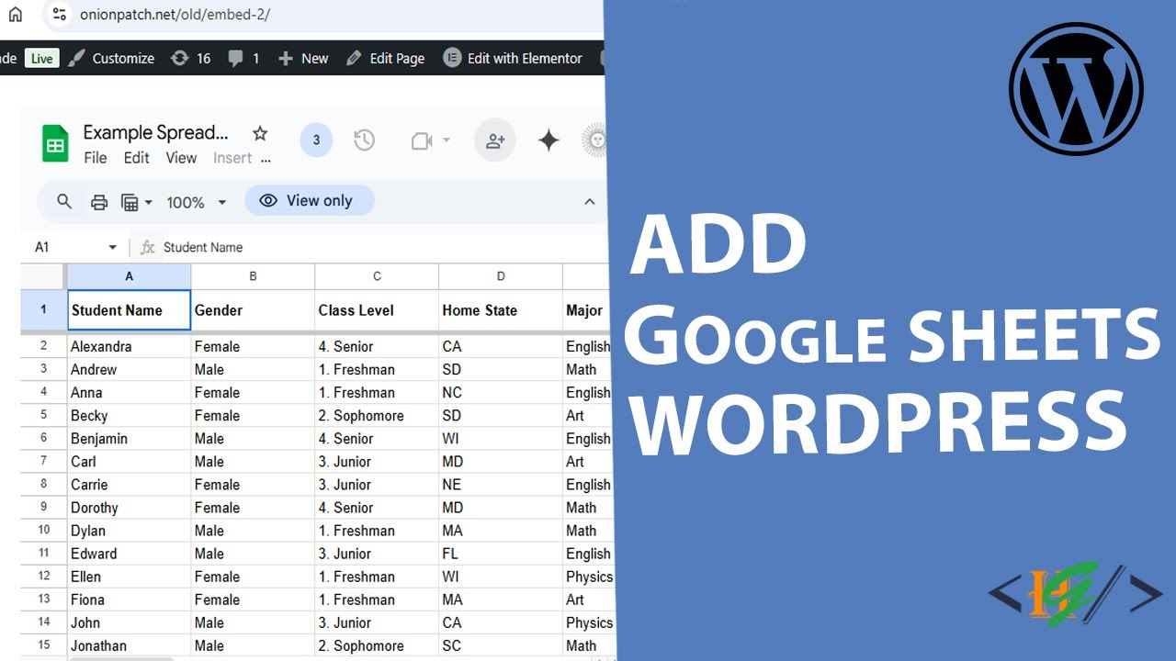Screen dimensions: 1176x661
Task: Click the cell containing Jonathan
Action: point(129,645)
